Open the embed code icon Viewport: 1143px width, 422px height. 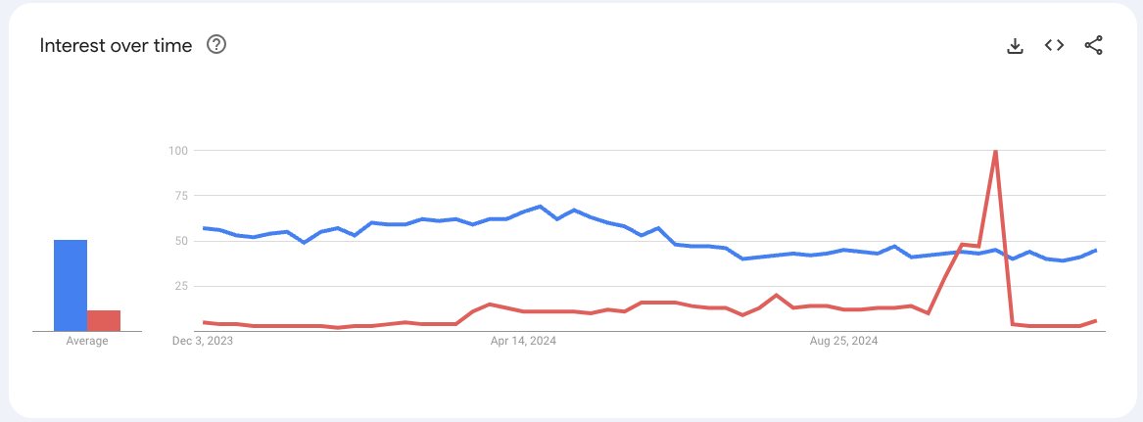click(1054, 45)
